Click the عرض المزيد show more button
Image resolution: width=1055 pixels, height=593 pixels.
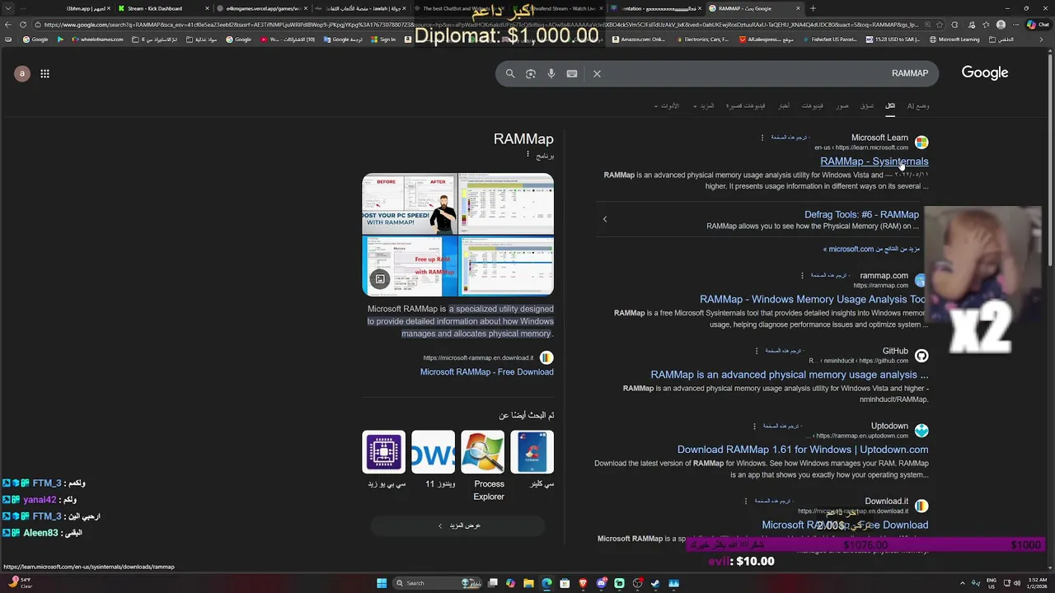click(x=458, y=525)
